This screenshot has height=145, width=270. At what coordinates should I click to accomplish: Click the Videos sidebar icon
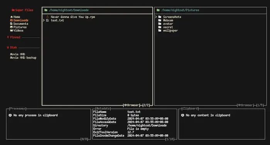coord(11,30)
